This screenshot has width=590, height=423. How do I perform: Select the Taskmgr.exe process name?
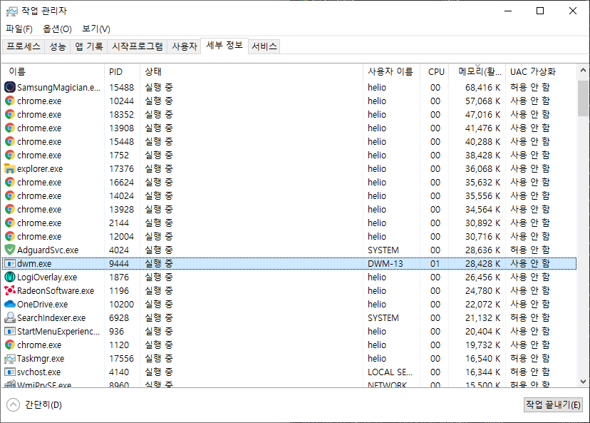click(41, 359)
